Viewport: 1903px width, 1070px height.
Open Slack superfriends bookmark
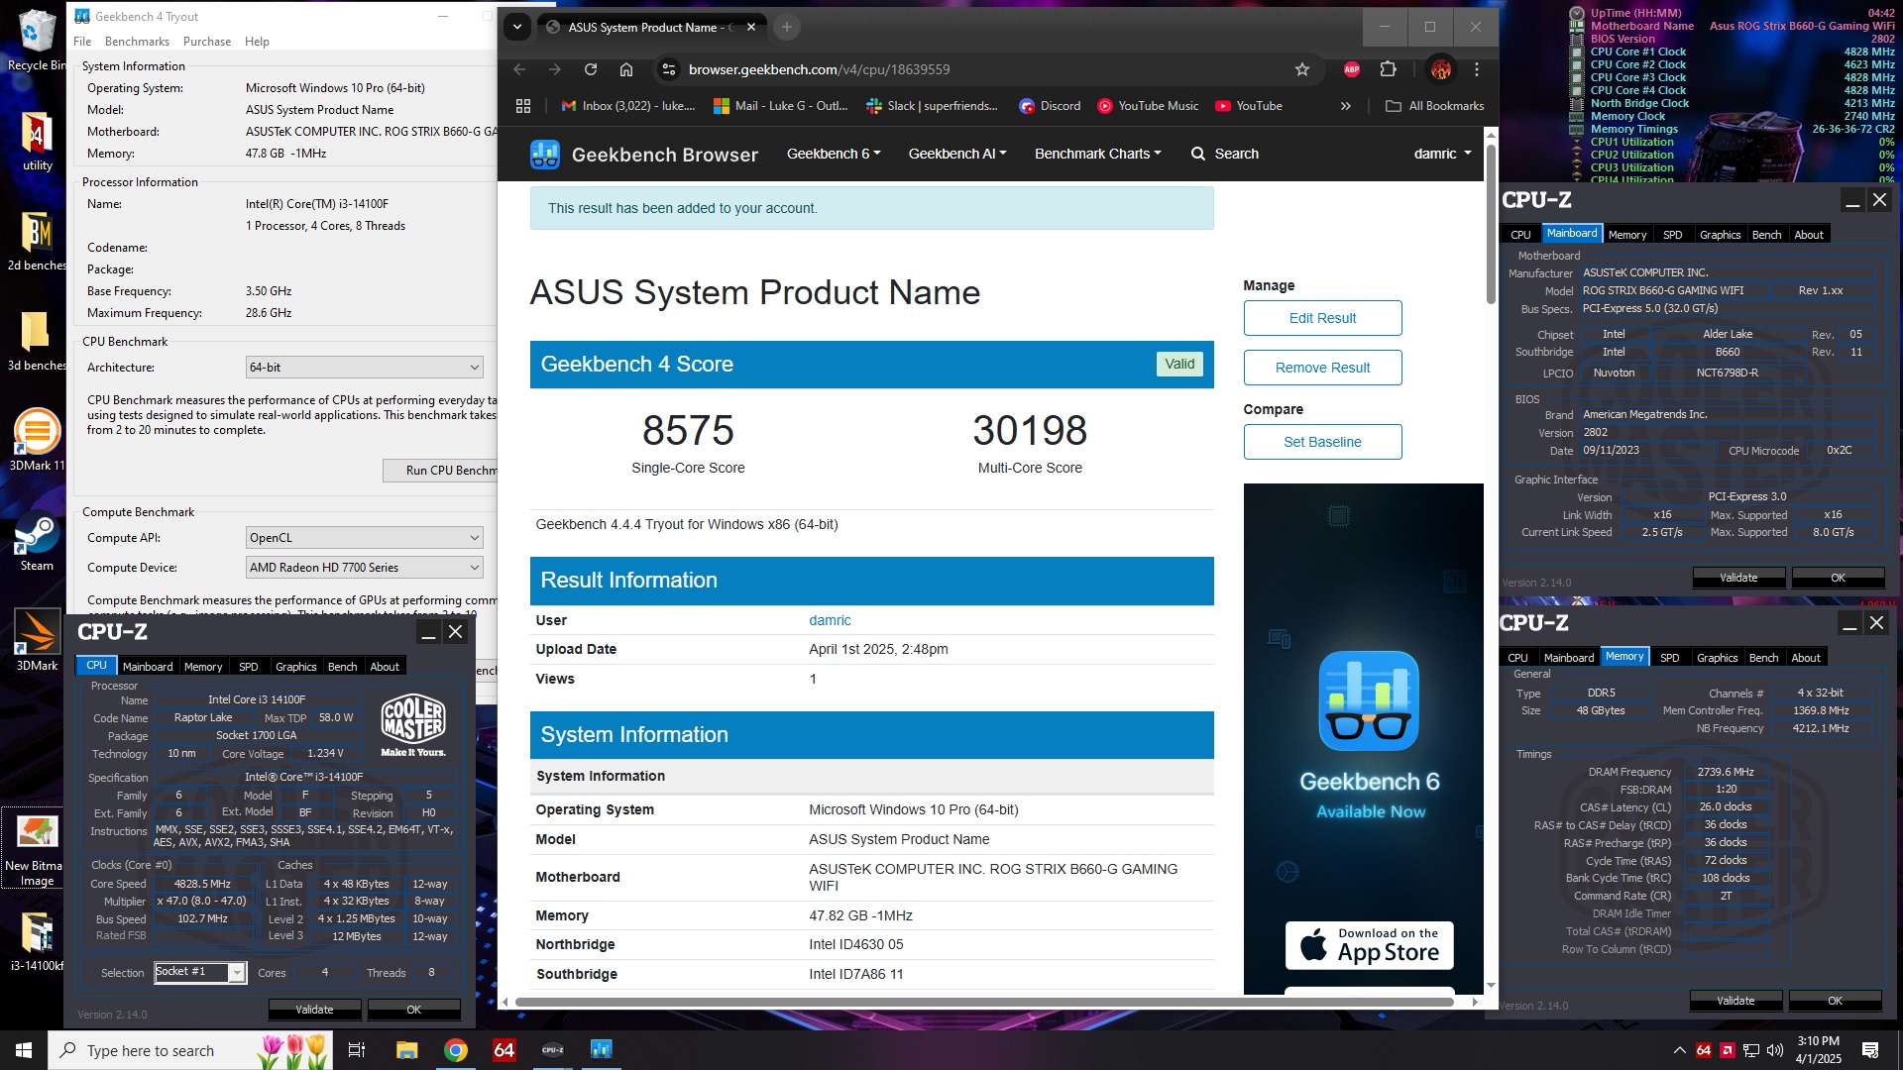pyautogui.click(x=932, y=106)
